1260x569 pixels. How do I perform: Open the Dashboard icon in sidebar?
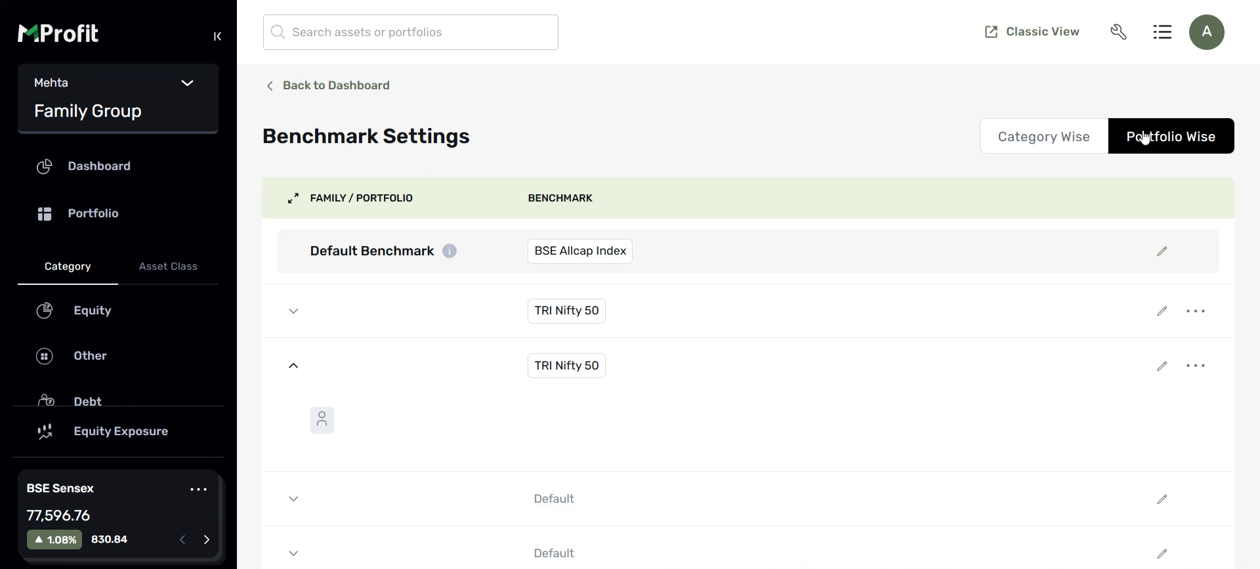44,167
